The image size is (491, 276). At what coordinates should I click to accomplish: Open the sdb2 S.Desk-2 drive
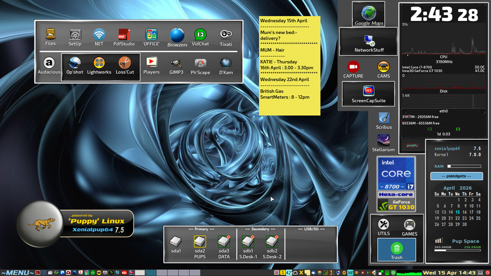[x=272, y=242]
